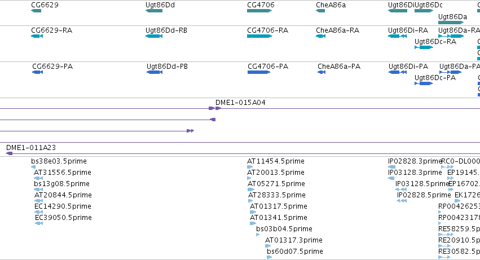This screenshot has height=260, width=480.
Task: Select protein CG6629-PA
Action: pos(52,67)
